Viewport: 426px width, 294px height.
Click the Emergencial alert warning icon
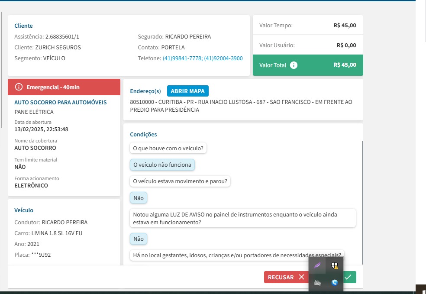coord(19,87)
